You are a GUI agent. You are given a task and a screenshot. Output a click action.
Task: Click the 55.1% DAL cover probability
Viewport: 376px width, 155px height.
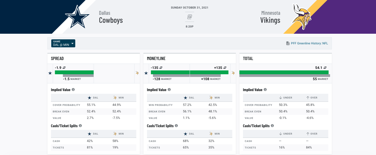point(91,105)
